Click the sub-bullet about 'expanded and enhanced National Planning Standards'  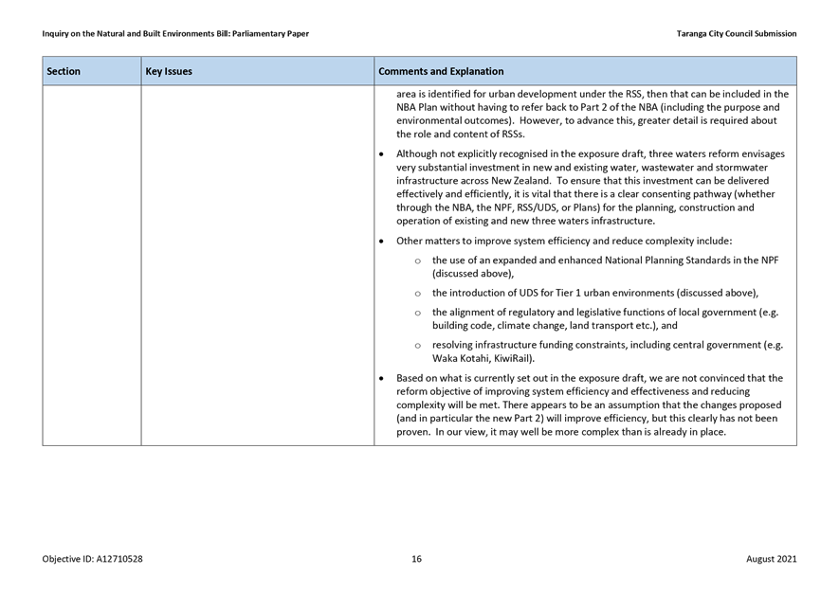(605, 267)
